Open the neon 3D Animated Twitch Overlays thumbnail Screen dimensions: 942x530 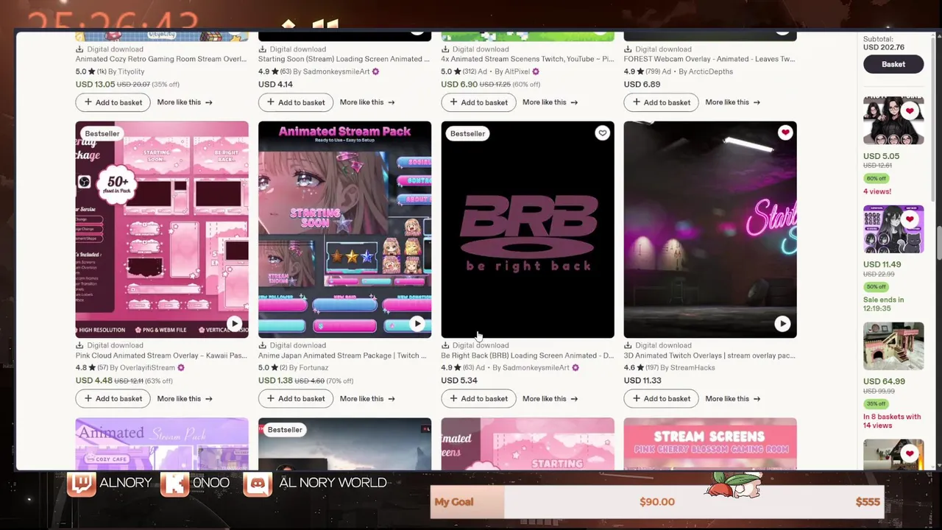[x=710, y=230]
